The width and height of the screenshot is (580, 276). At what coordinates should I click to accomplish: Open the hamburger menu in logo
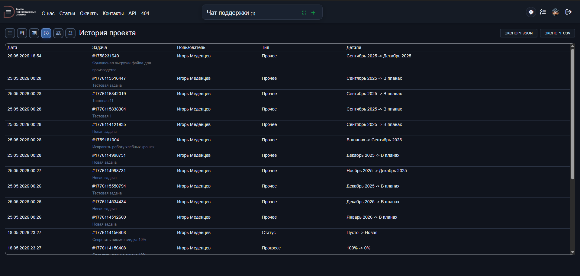pos(8,12)
